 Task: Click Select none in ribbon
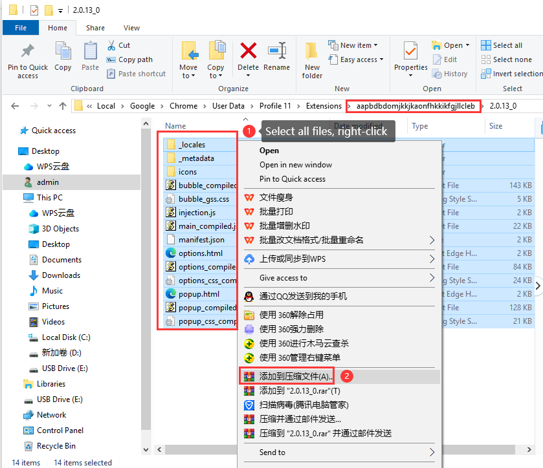click(x=507, y=59)
